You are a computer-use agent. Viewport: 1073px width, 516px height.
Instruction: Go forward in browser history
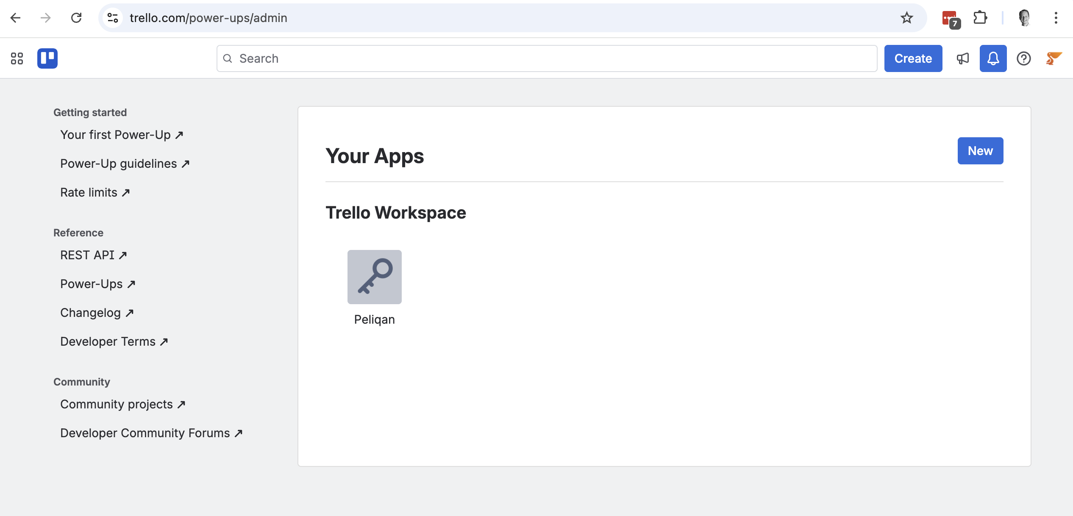46,18
